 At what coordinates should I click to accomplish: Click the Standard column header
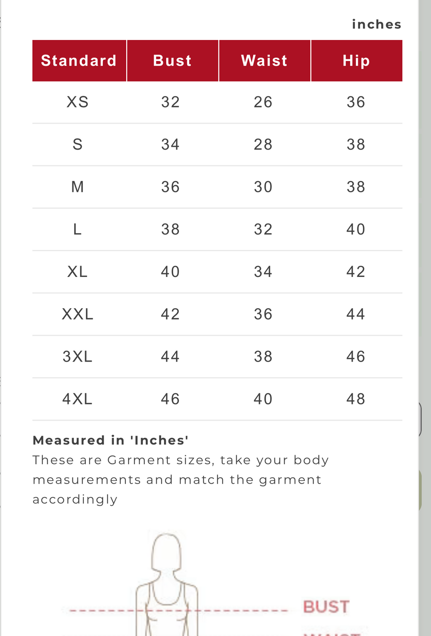pos(79,61)
